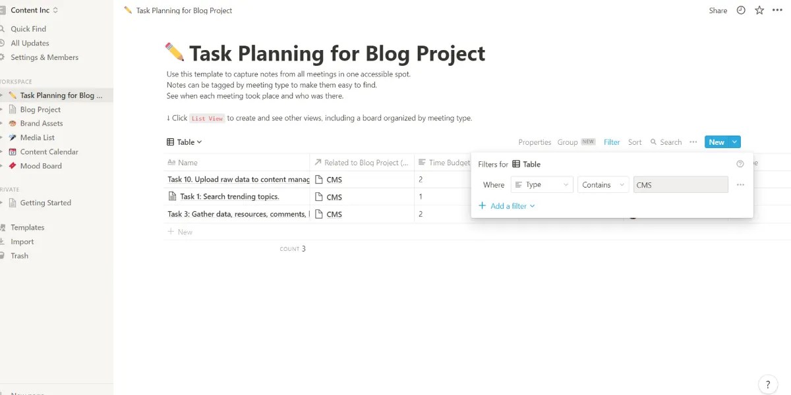The image size is (791, 395).
Task: Open page actions via the top-right ellipsis
Action: [778, 10]
